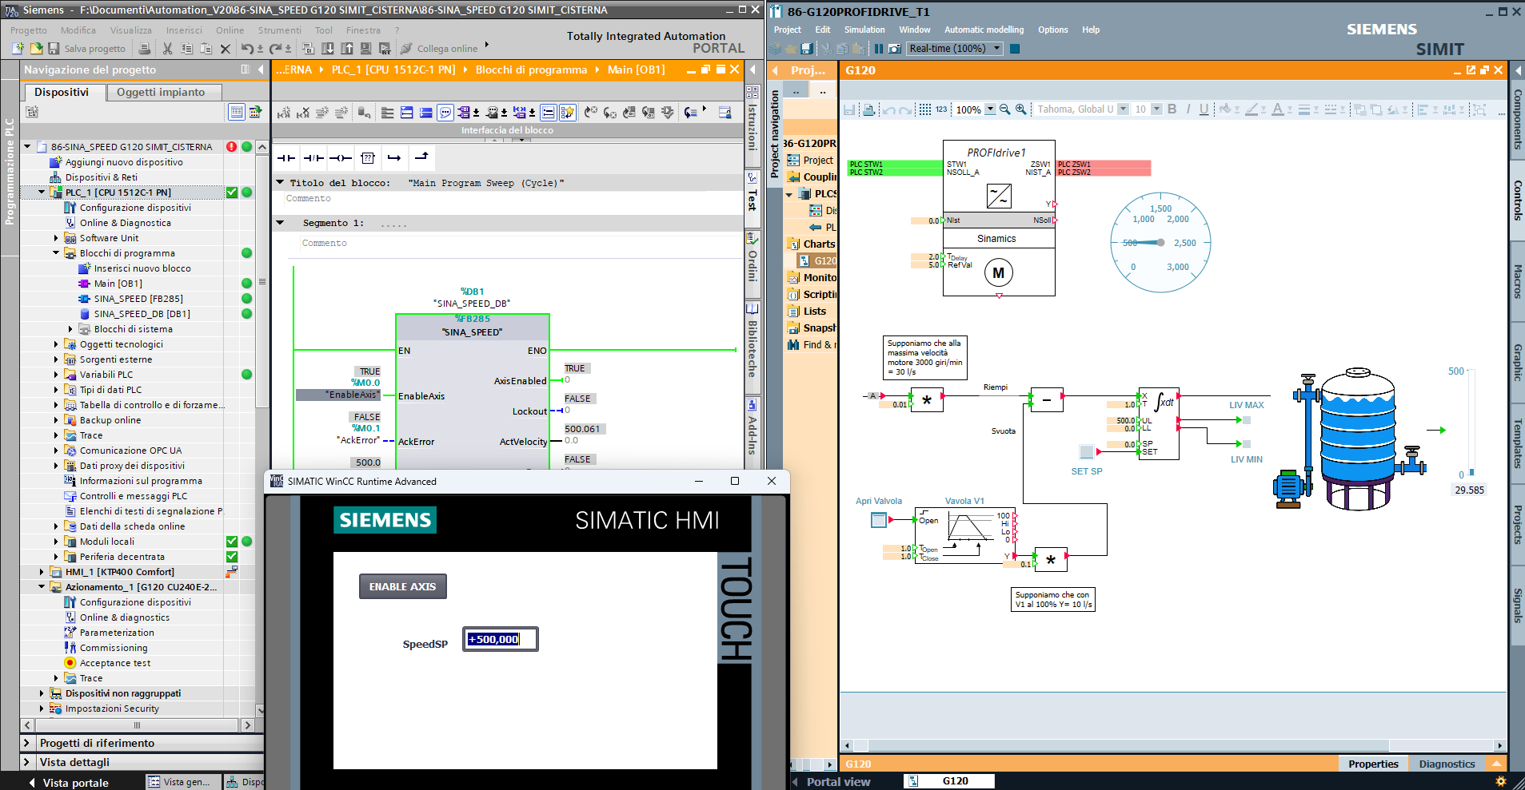Open the Strumenti menu in TIA Portal
This screenshot has height=790, width=1525.
pyautogui.click(x=280, y=30)
